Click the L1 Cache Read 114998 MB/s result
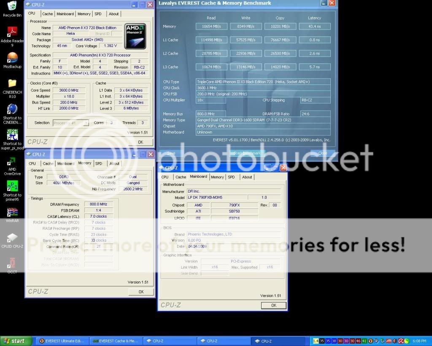 (x=211, y=40)
